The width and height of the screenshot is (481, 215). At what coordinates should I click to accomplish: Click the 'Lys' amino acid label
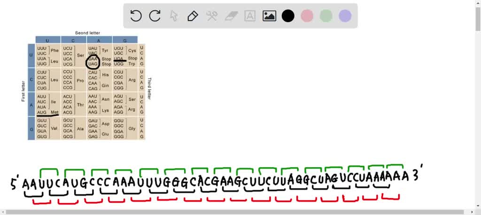pyautogui.click(x=106, y=110)
